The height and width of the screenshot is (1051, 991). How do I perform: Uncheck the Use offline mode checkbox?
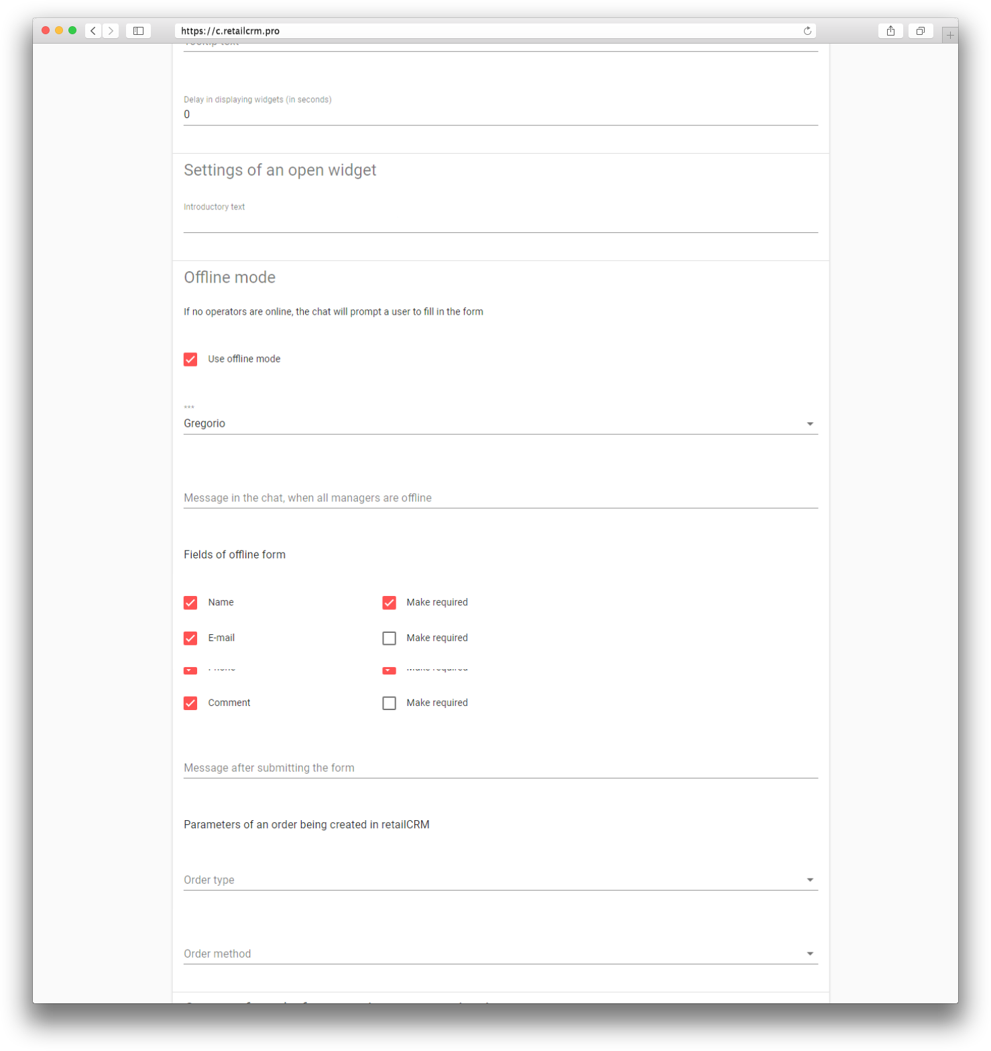click(x=190, y=359)
